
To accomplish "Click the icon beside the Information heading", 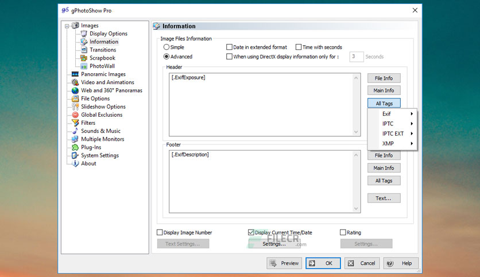I will pyautogui.click(x=156, y=26).
